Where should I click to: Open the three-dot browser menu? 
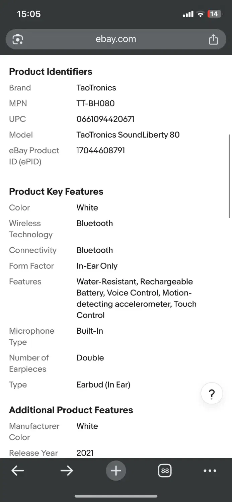click(210, 471)
